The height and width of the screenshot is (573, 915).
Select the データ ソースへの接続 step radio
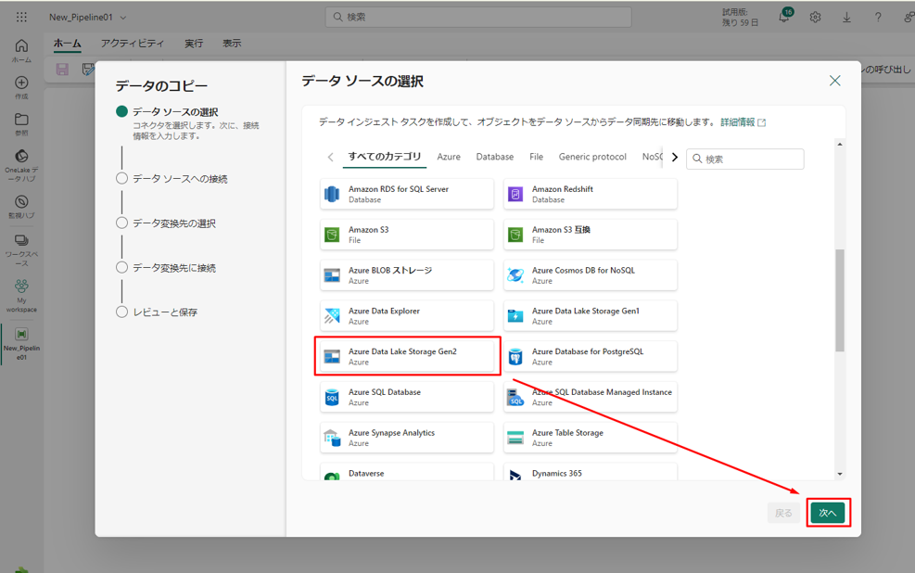[121, 178]
